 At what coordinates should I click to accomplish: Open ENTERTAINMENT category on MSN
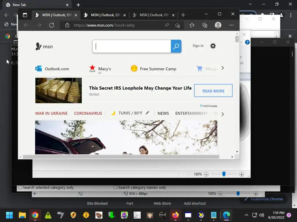[191, 113]
